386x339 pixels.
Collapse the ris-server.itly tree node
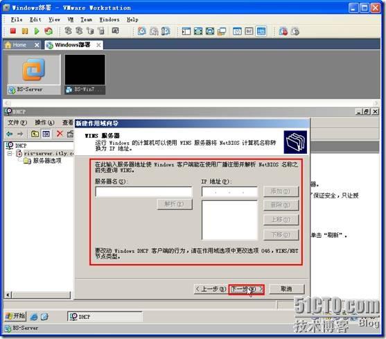pos(10,154)
